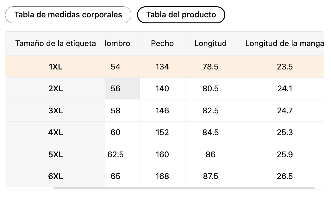Click the Longitud column header
This screenshot has width=331, height=197.
(x=210, y=44)
